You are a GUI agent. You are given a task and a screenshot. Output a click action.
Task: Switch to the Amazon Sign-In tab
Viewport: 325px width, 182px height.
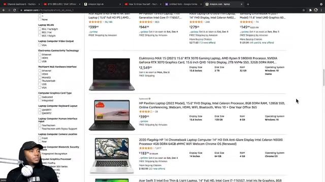point(102,4)
